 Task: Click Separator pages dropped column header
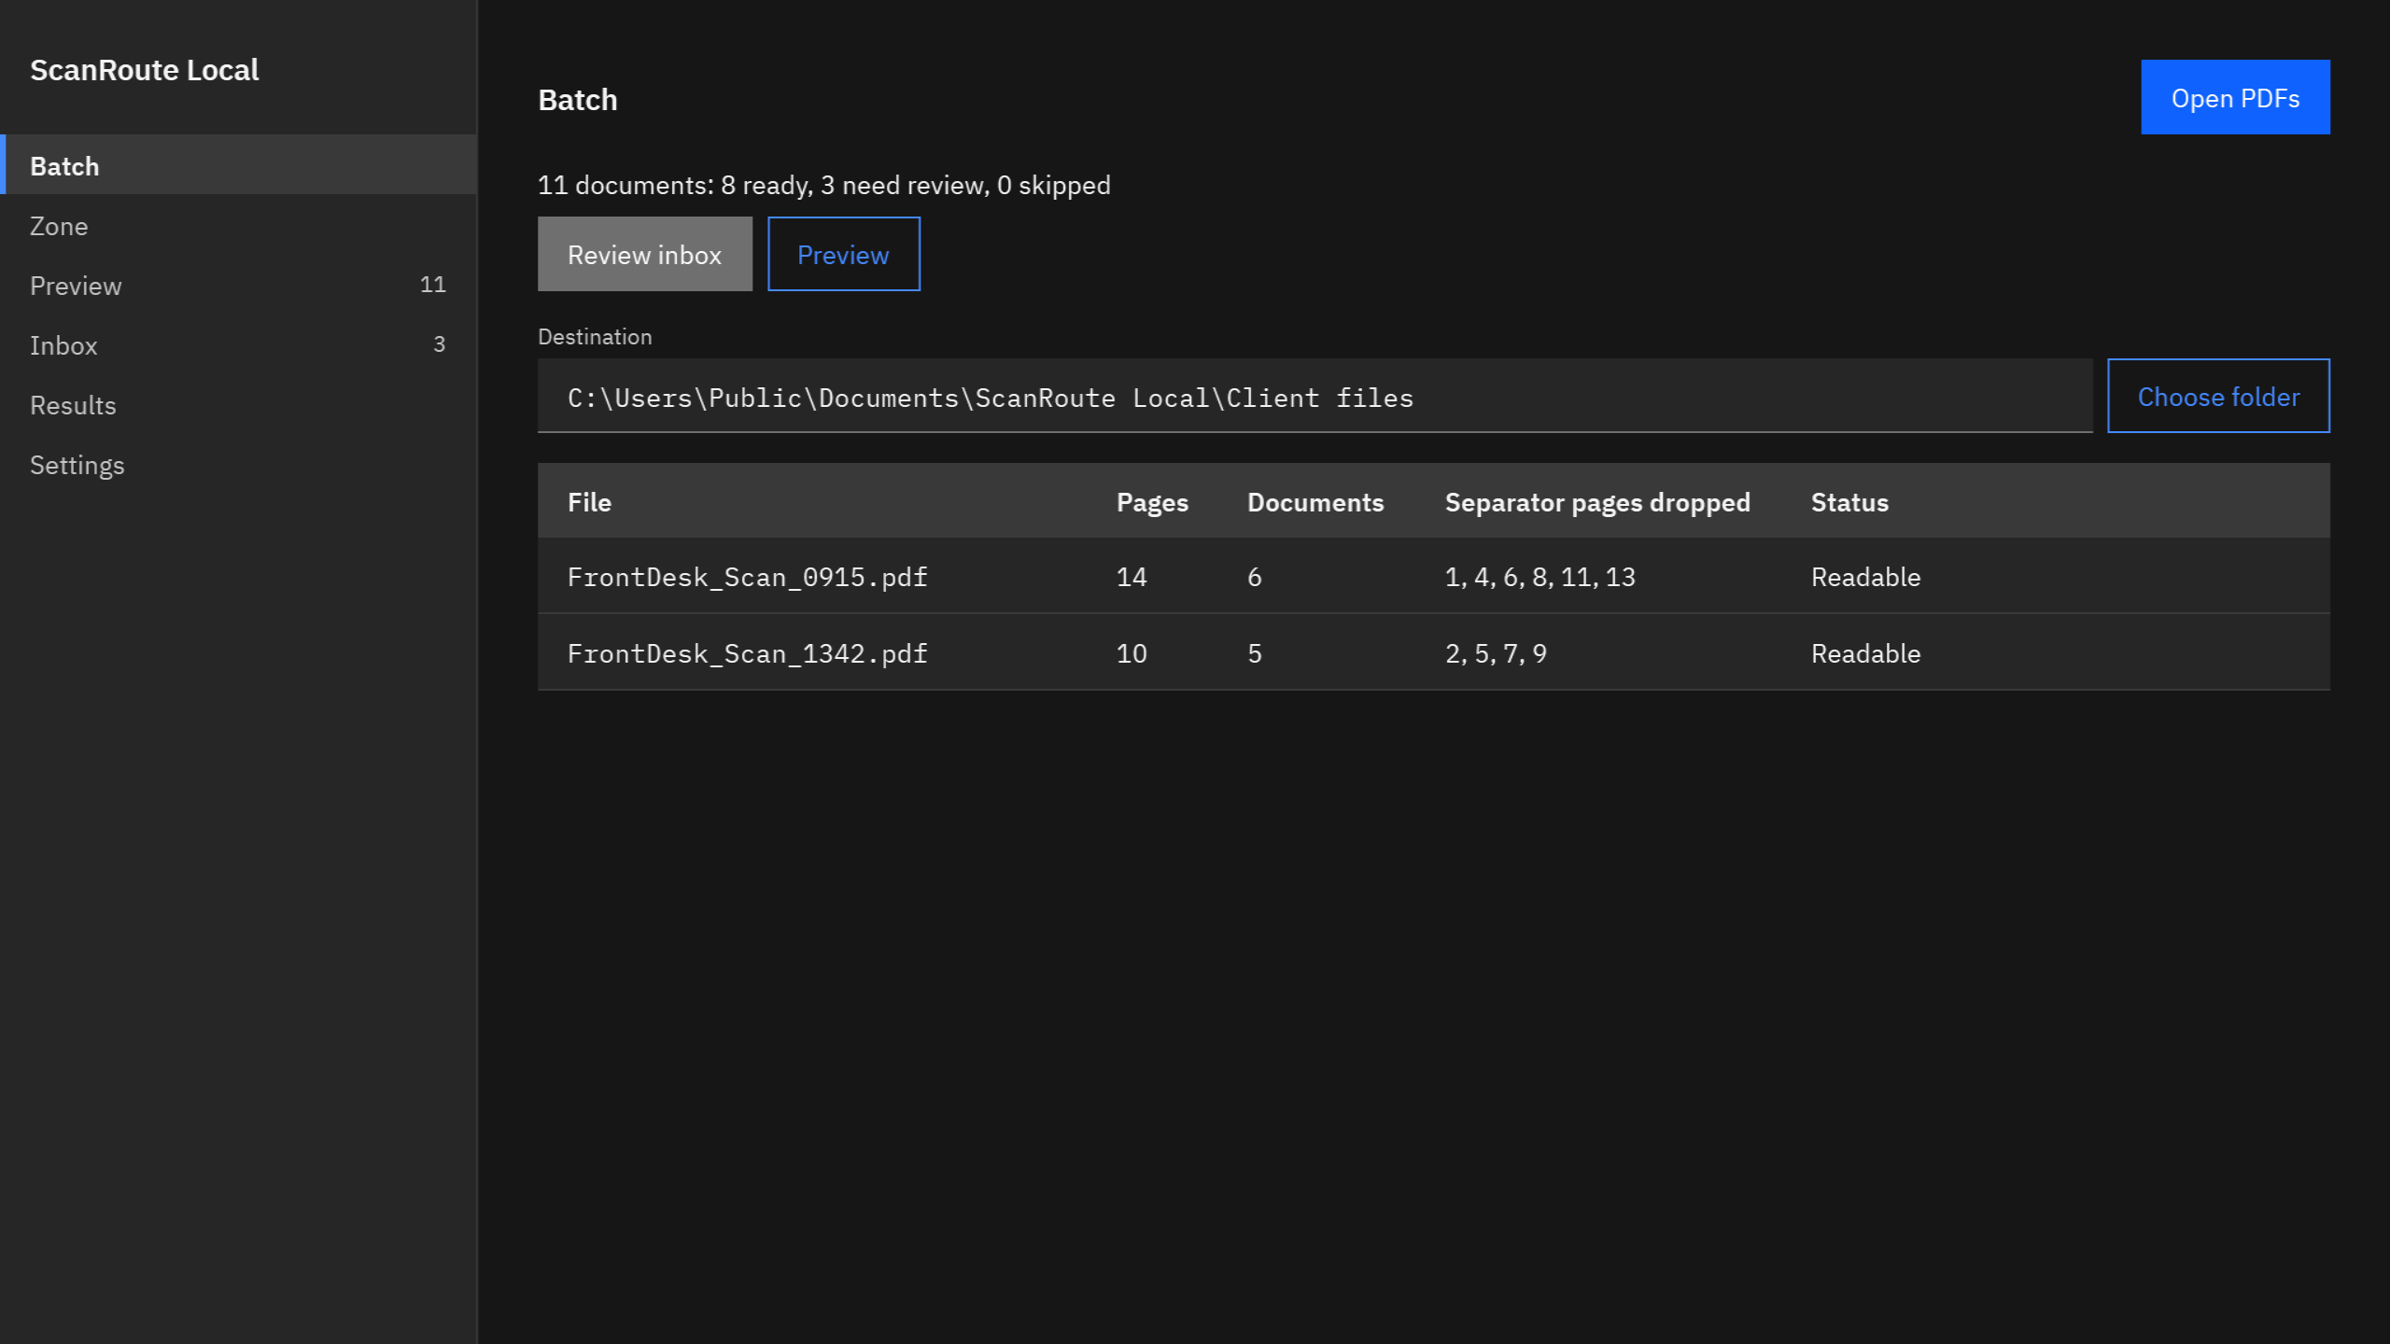pyautogui.click(x=1597, y=502)
